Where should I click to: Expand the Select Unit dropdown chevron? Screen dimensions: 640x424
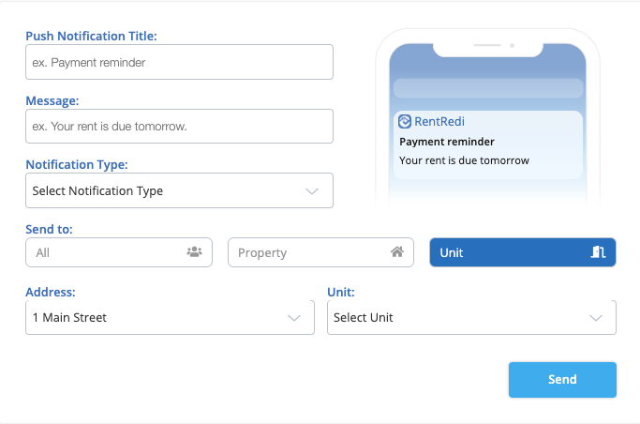pos(595,318)
